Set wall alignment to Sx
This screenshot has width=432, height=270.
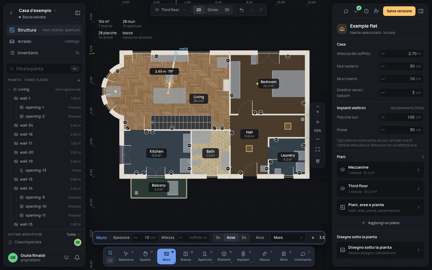(218, 238)
